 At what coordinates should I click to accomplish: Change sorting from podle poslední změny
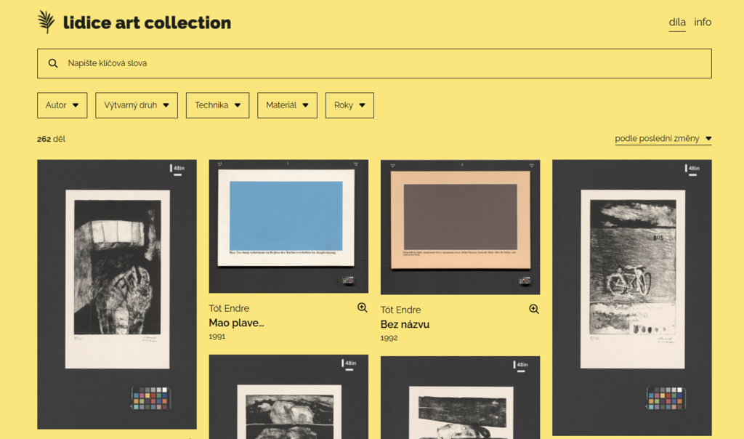point(663,139)
